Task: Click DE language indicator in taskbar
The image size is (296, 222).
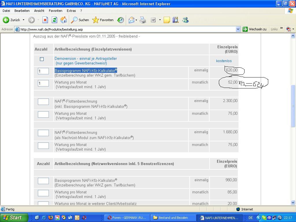Action: [x=251, y=218]
